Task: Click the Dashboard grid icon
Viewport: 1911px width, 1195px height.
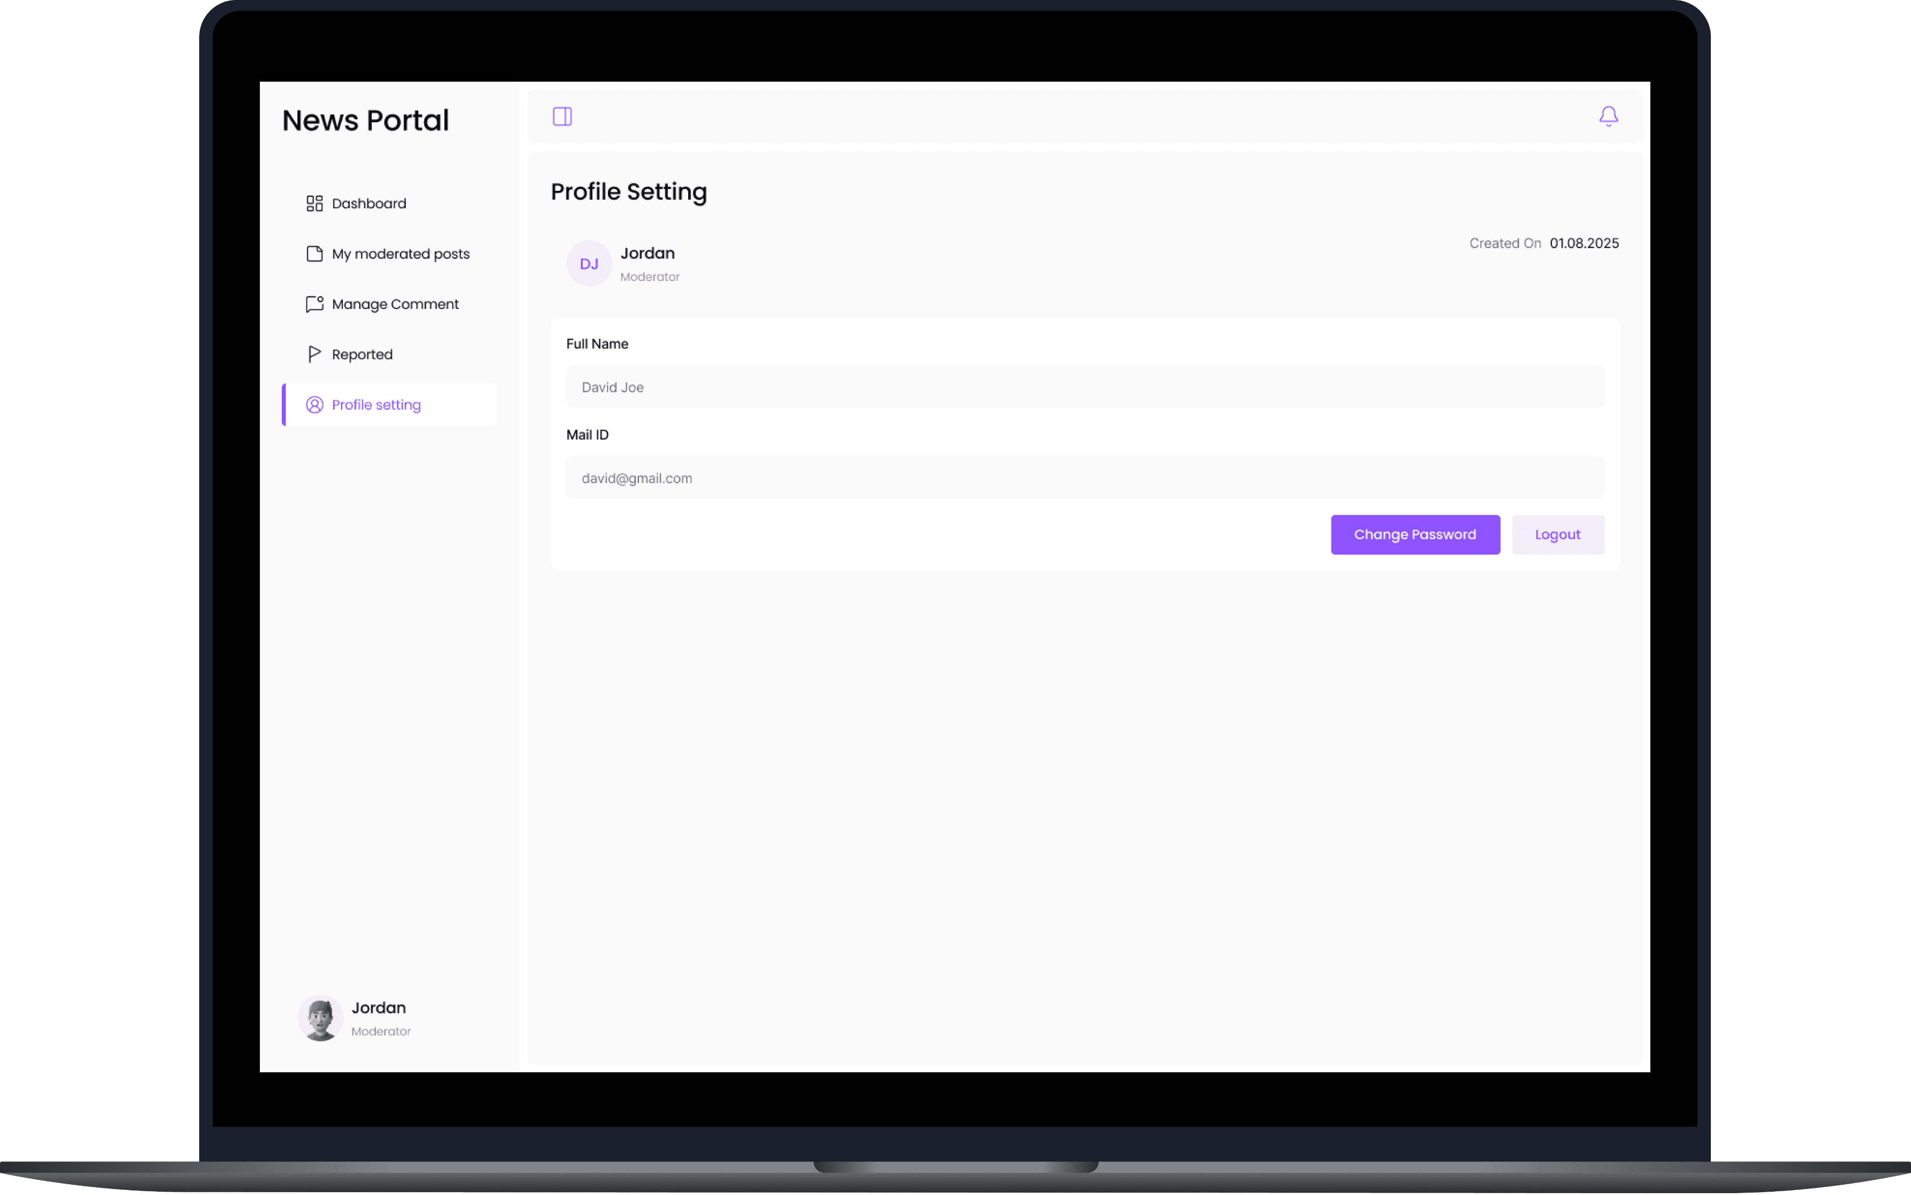Action: click(x=314, y=204)
